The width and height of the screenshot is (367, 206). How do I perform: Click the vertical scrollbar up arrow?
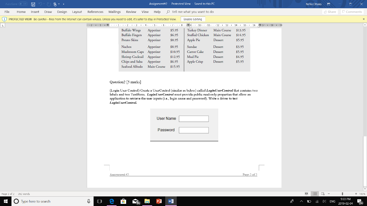[365, 25]
